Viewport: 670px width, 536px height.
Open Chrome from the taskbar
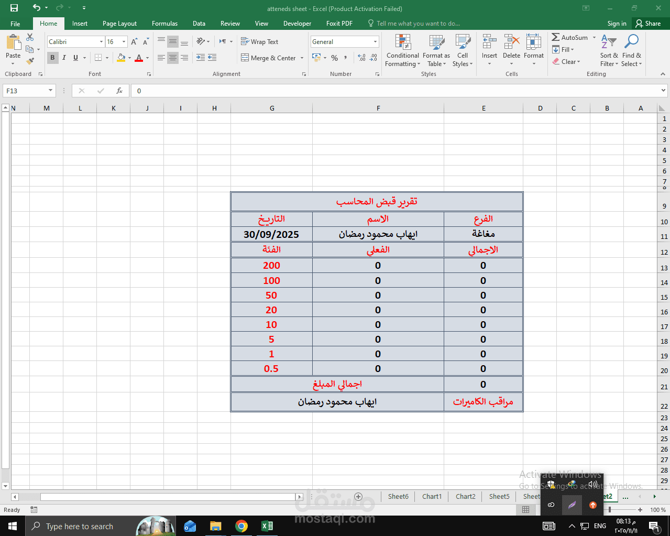[241, 526]
